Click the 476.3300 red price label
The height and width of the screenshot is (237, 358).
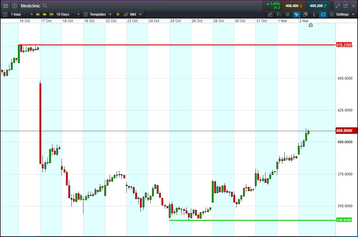point(344,45)
